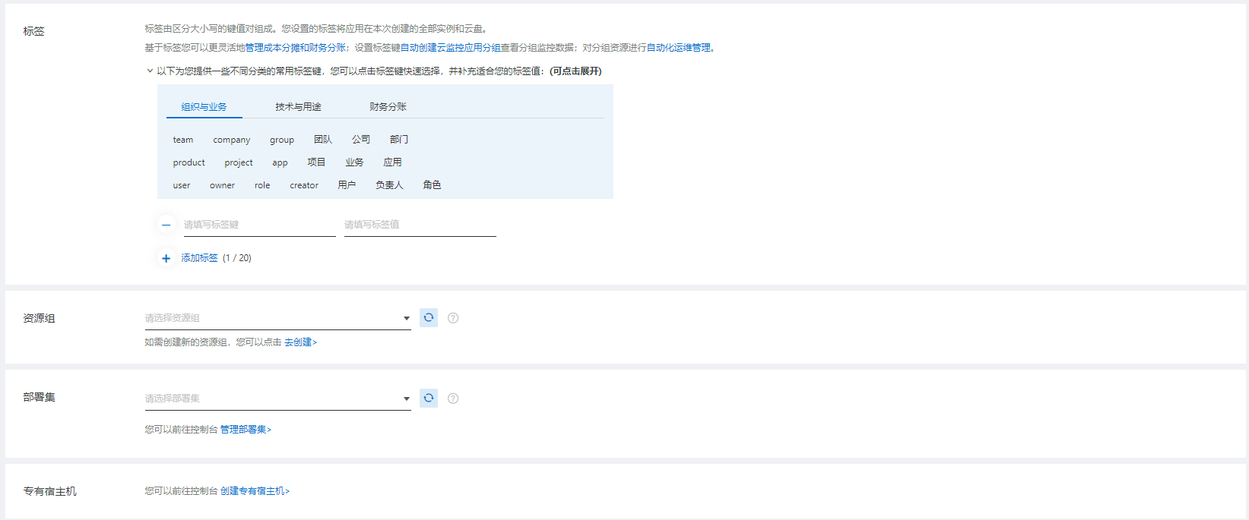The width and height of the screenshot is (1249, 520).
Task: Select the '团队' tag key
Action: click(323, 140)
